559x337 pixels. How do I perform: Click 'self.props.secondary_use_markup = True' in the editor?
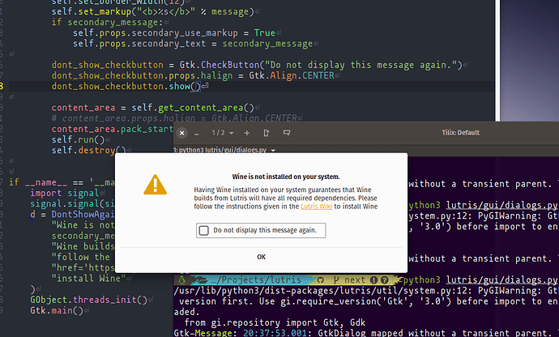[174, 32]
